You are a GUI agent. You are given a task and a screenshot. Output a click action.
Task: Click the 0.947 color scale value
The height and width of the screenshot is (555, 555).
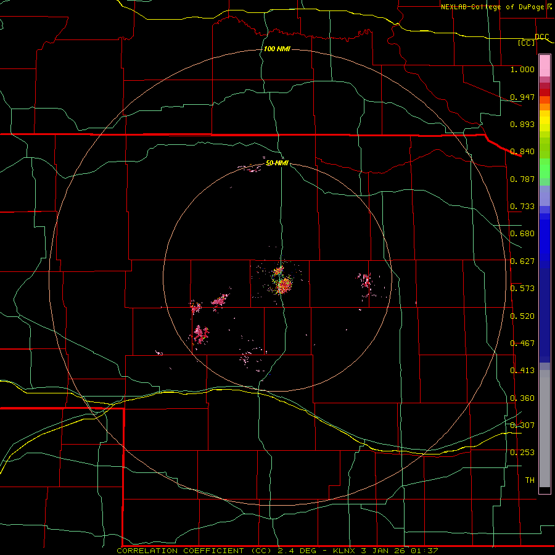[522, 97]
